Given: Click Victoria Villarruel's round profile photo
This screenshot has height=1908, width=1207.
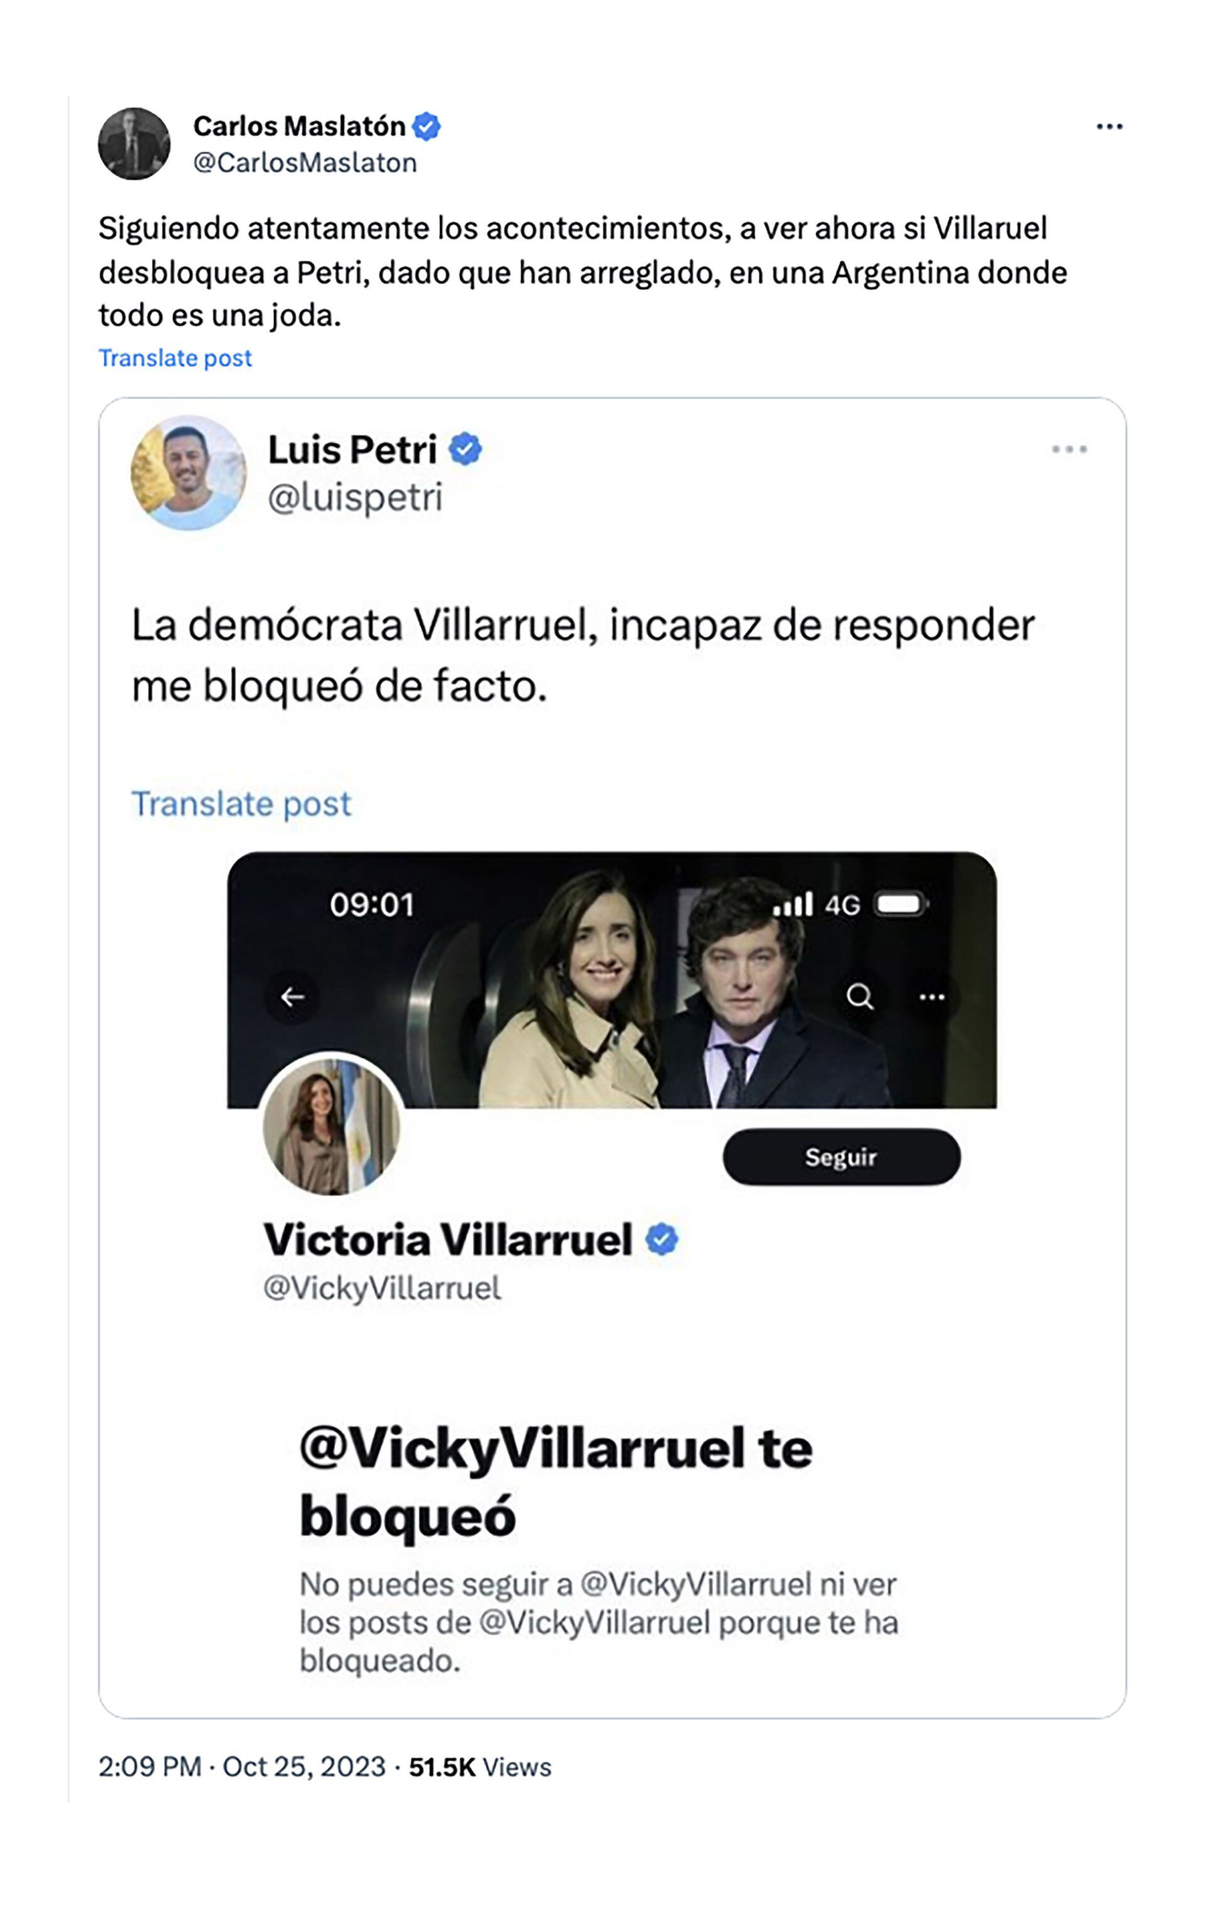Looking at the screenshot, I should (331, 1126).
